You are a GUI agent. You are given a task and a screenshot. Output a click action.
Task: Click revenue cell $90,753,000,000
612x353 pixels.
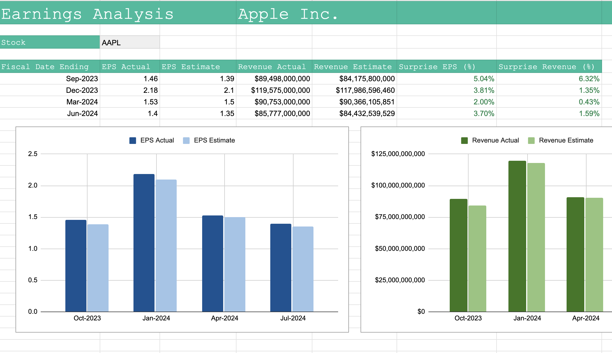tap(274, 102)
